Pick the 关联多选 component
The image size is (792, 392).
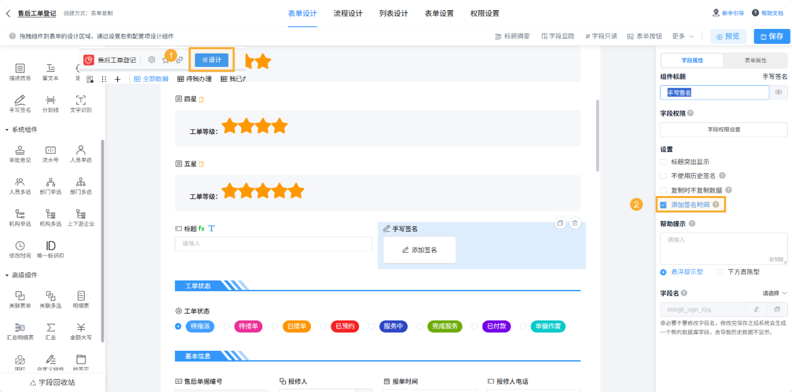point(51,300)
